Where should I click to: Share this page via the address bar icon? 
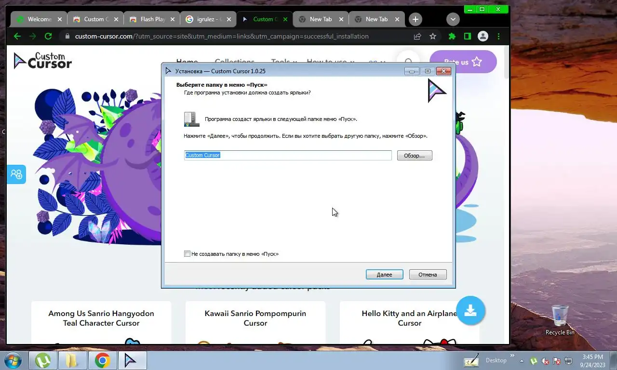(x=417, y=36)
